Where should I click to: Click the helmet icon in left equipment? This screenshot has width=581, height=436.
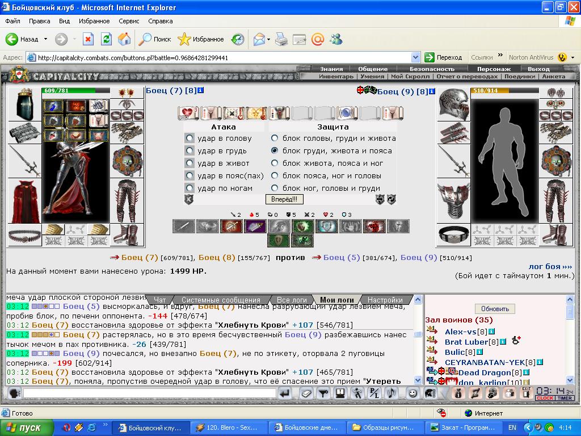24,104
